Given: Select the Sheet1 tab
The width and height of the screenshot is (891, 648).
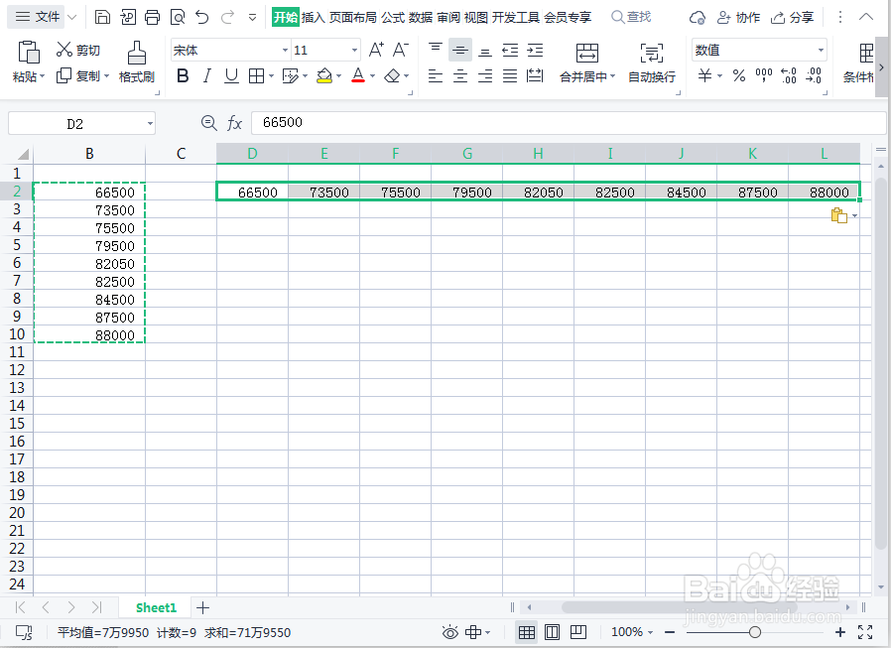Looking at the screenshot, I should coord(157,606).
